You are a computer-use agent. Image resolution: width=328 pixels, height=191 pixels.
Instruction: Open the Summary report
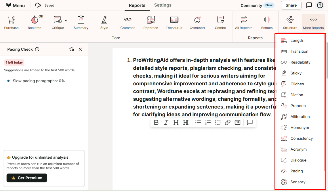(x=81, y=23)
